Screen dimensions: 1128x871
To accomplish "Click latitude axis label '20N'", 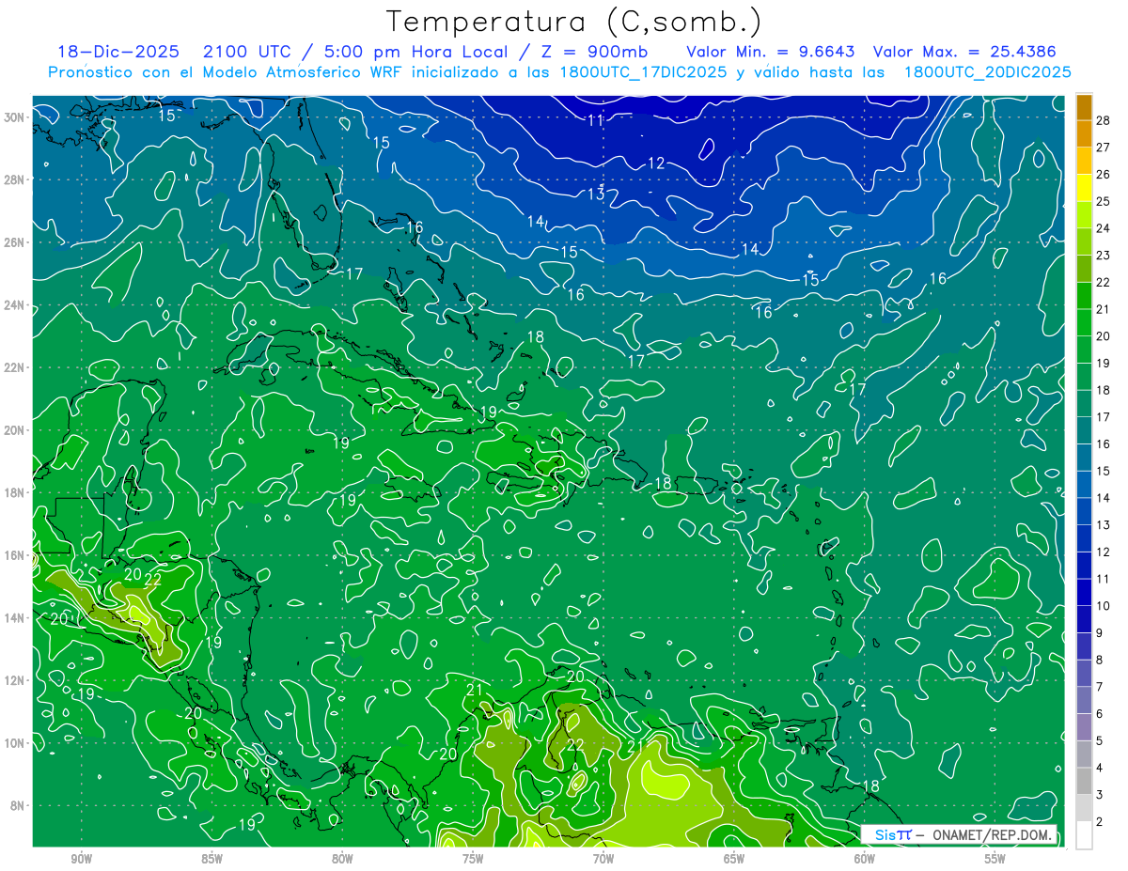I will 14,430.
